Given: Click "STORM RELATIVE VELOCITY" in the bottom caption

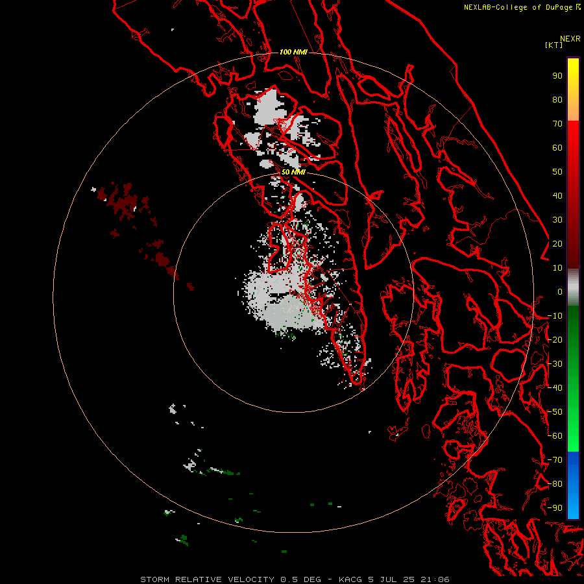Looking at the screenshot, I should (208, 579).
